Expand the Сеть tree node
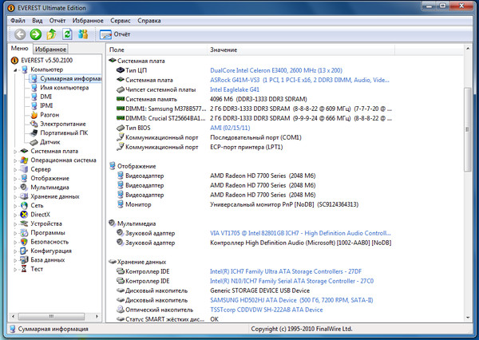Image resolution: width=479 pixels, height=340 pixels. pos(15,206)
